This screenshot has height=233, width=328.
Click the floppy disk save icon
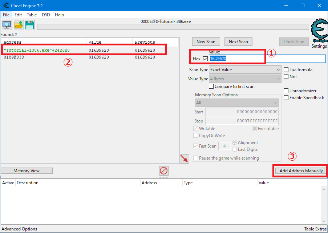tap(30, 25)
